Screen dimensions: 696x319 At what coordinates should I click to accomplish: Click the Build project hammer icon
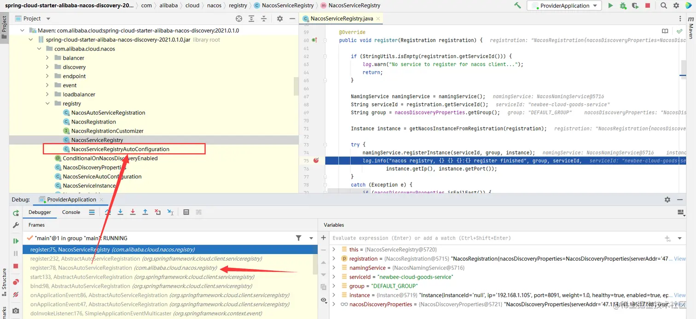pyautogui.click(x=517, y=6)
